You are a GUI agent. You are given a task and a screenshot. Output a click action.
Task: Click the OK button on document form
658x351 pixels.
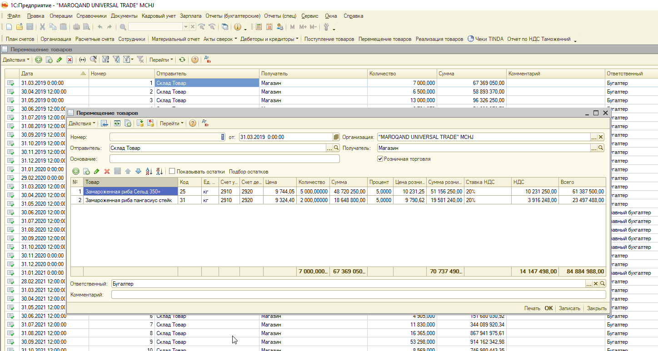pyautogui.click(x=549, y=308)
